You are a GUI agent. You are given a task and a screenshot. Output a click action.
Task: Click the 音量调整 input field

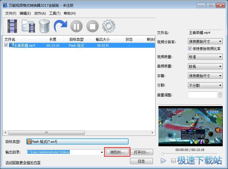[203, 95]
